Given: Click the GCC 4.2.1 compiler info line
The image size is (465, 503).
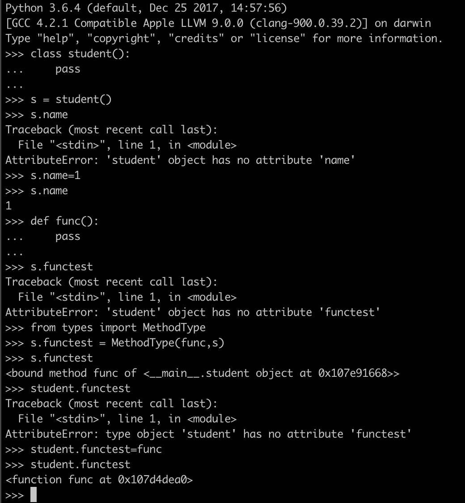Looking at the screenshot, I should pos(218,23).
